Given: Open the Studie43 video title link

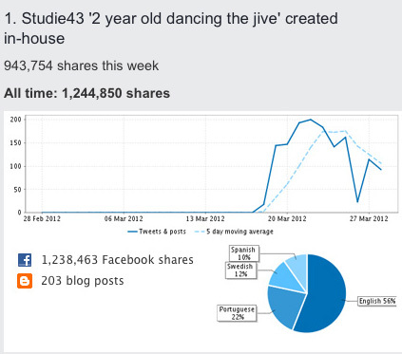Looking at the screenshot, I should click(x=171, y=28).
